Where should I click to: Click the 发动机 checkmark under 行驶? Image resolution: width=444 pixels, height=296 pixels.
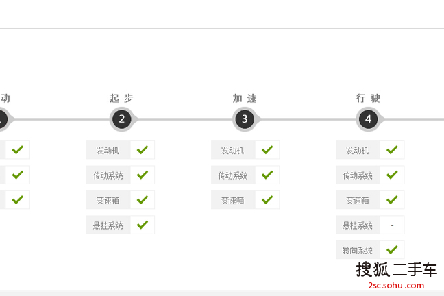pos(392,150)
